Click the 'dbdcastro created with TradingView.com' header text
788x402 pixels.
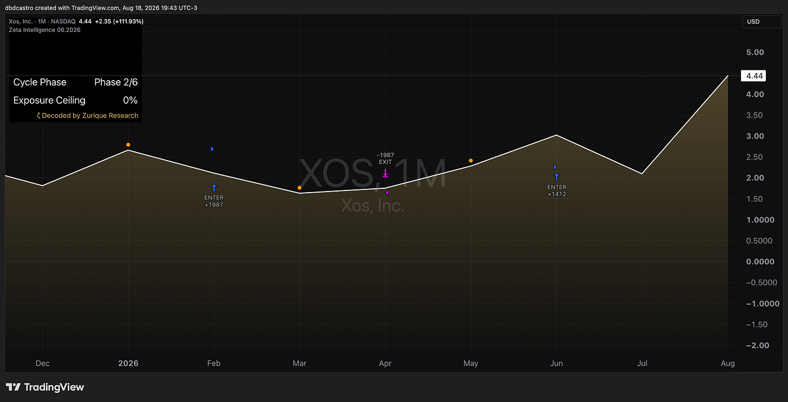pyautogui.click(x=62, y=7)
